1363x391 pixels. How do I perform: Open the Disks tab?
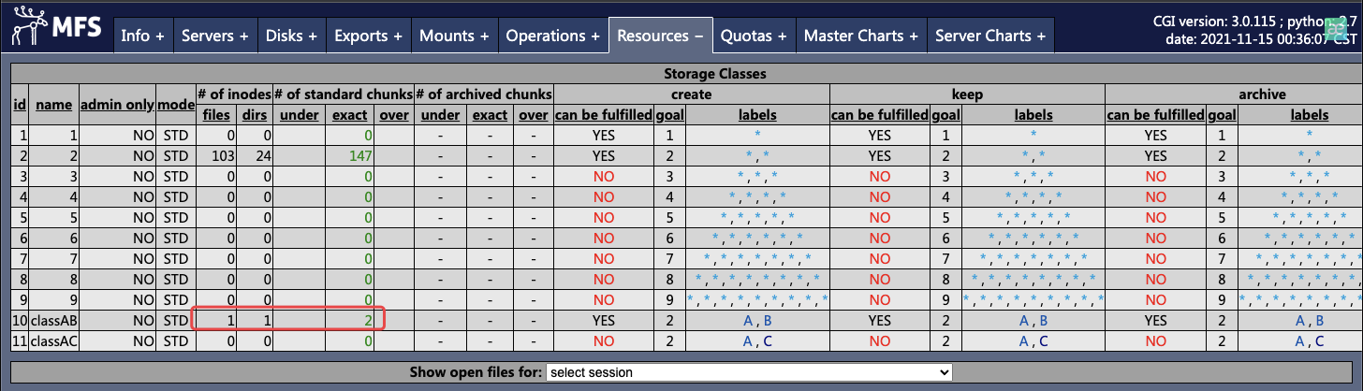click(291, 36)
